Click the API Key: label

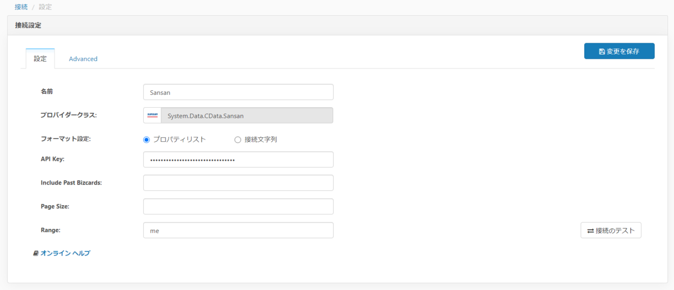pyautogui.click(x=53, y=159)
